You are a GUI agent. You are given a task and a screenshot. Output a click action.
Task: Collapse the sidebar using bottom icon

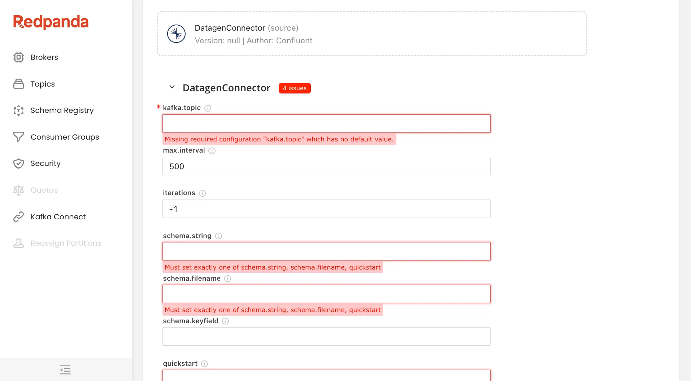65,369
